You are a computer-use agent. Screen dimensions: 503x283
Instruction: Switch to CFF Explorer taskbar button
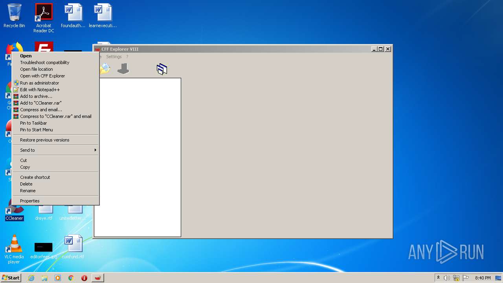(x=98, y=278)
